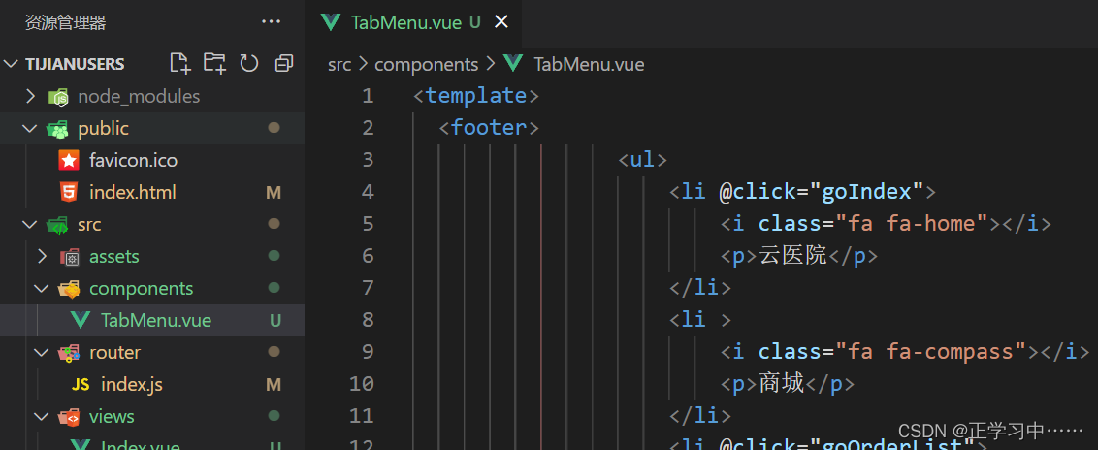The height and width of the screenshot is (450, 1098).
Task: Click the TabMenu.vue breadcrumb segment
Action: [x=589, y=64]
